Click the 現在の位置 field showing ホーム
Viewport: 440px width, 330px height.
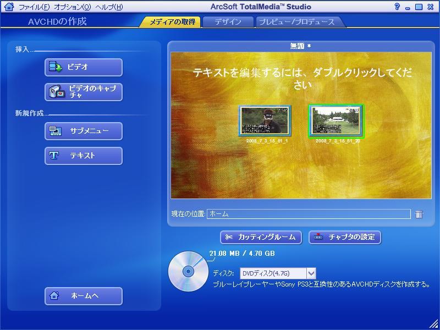coord(309,214)
